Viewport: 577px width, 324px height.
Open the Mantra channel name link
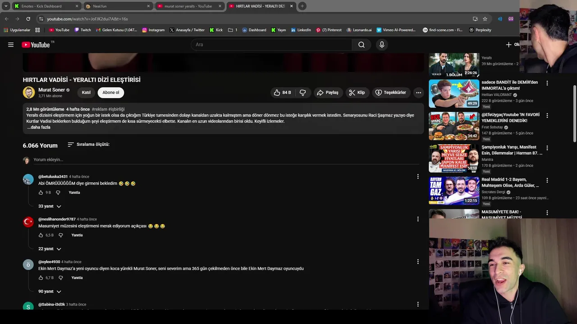tap(487, 159)
